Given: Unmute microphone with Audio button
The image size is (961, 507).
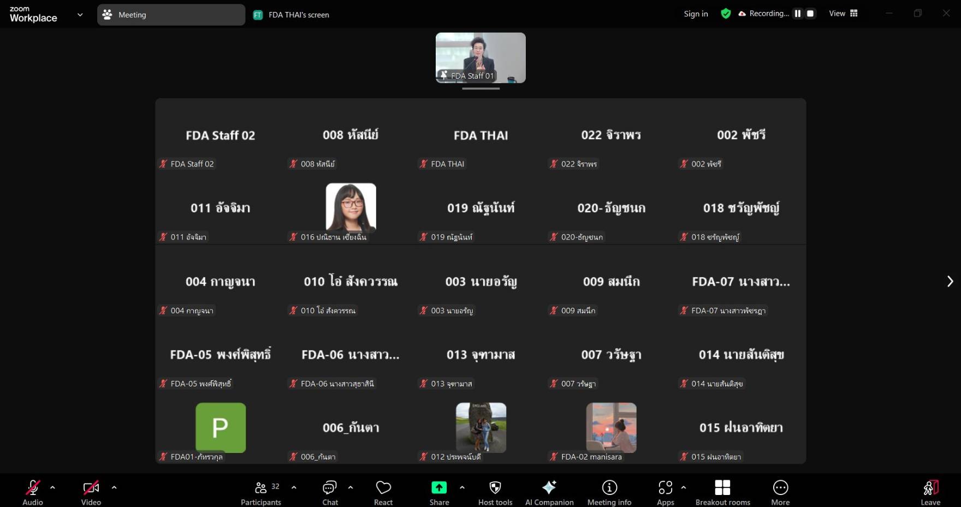Looking at the screenshot, I should tap(33, 492).
